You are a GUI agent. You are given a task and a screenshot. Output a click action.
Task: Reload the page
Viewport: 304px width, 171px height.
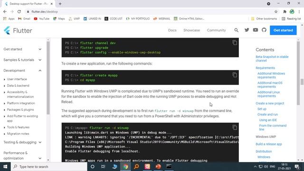click(19, 11)
